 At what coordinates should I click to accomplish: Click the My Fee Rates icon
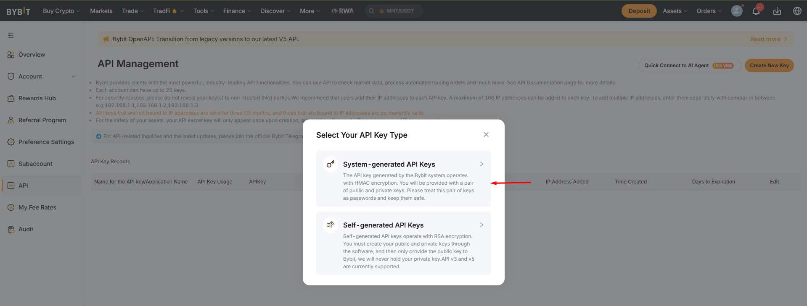tap(11, 207)
